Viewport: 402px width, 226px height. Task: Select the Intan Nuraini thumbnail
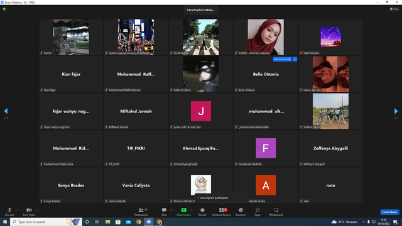pyautogui.click(x=330, y=37)
